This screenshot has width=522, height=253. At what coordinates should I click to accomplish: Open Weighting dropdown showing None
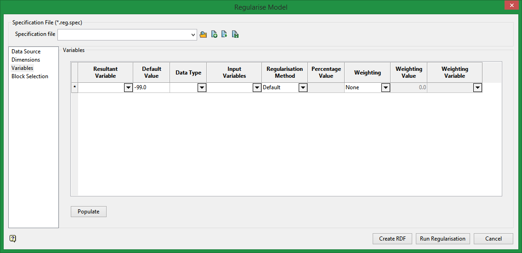[386, 88]
